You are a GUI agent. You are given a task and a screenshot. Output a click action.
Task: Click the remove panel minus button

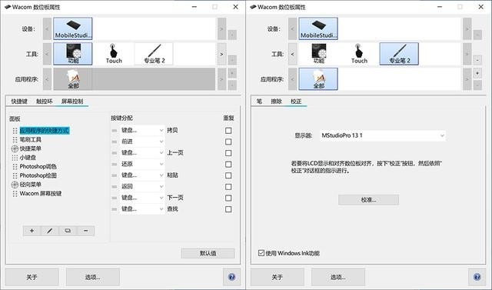[85, 231]
